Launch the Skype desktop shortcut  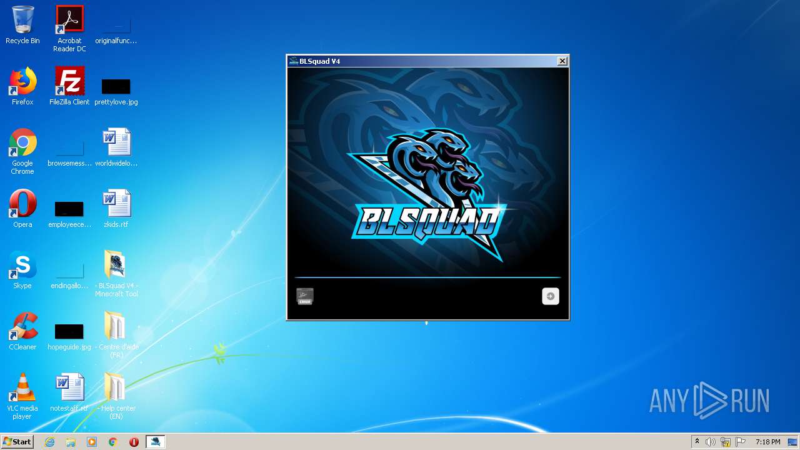[22, 270]
